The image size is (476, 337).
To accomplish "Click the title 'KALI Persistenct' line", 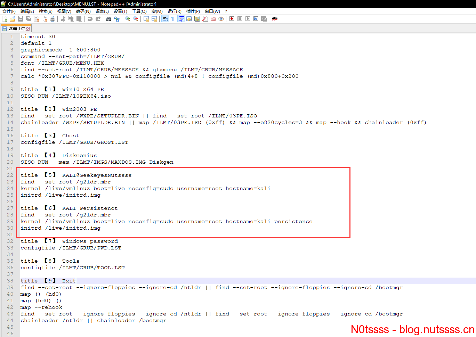I will (x=69, y=208).
